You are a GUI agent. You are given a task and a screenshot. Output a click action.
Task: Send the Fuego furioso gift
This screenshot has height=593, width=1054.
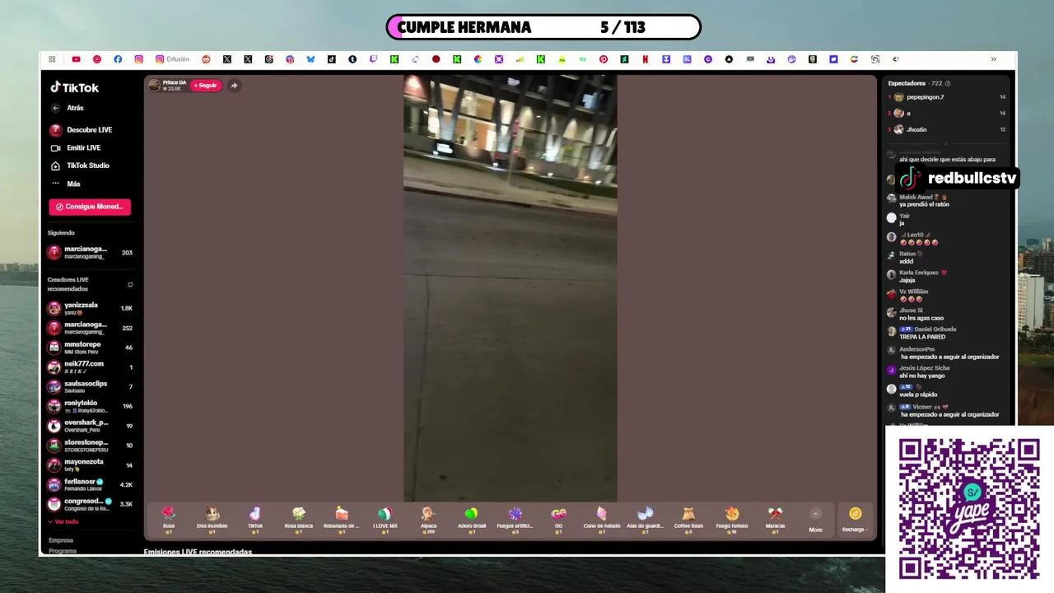(732, 520)
